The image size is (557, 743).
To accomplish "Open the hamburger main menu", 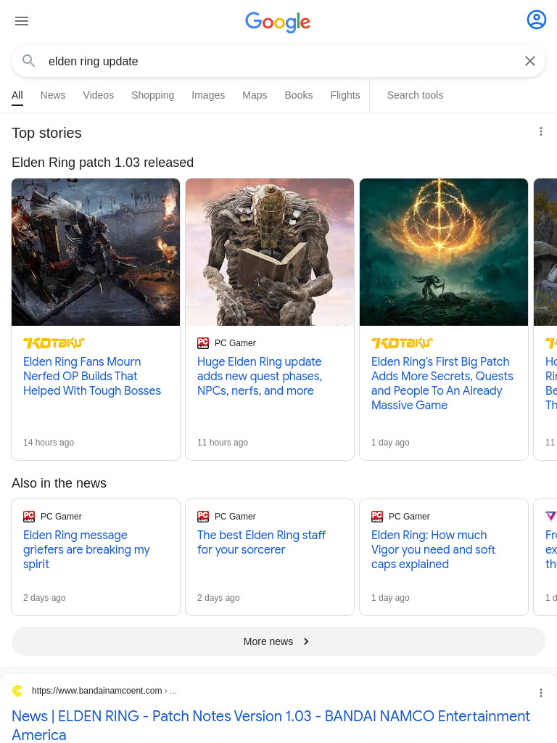I will (x=22, y=21).
